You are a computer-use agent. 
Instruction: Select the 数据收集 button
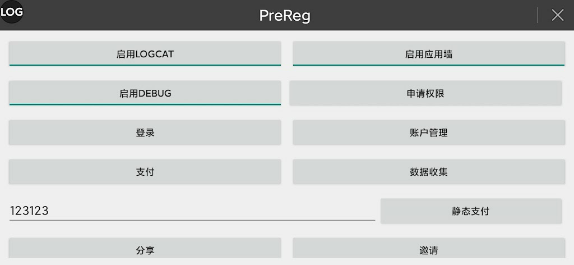[x=429, y=172]
